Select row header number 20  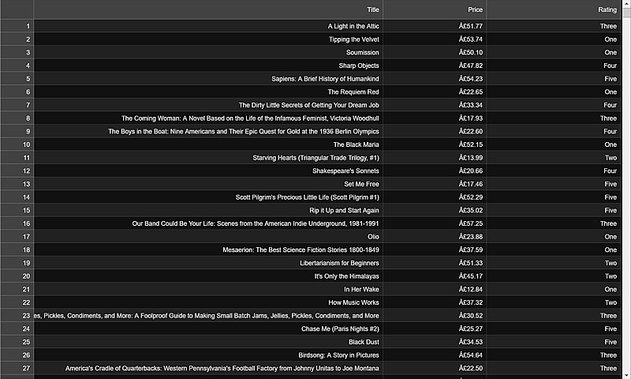point(17,276)
